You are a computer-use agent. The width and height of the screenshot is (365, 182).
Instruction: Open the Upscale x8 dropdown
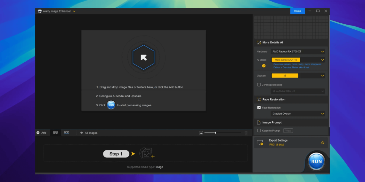coord(298,76)
